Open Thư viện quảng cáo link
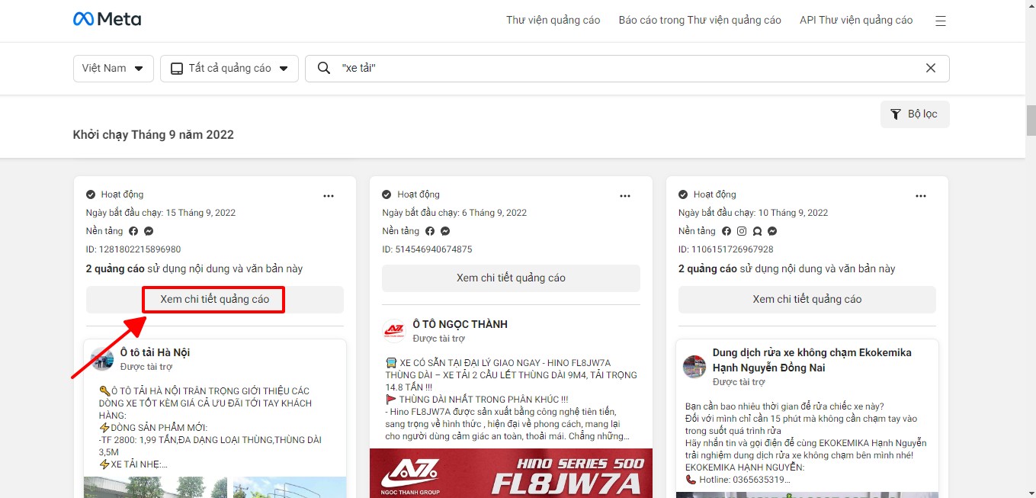The image size is (1036, 498). tap(553, 21)
